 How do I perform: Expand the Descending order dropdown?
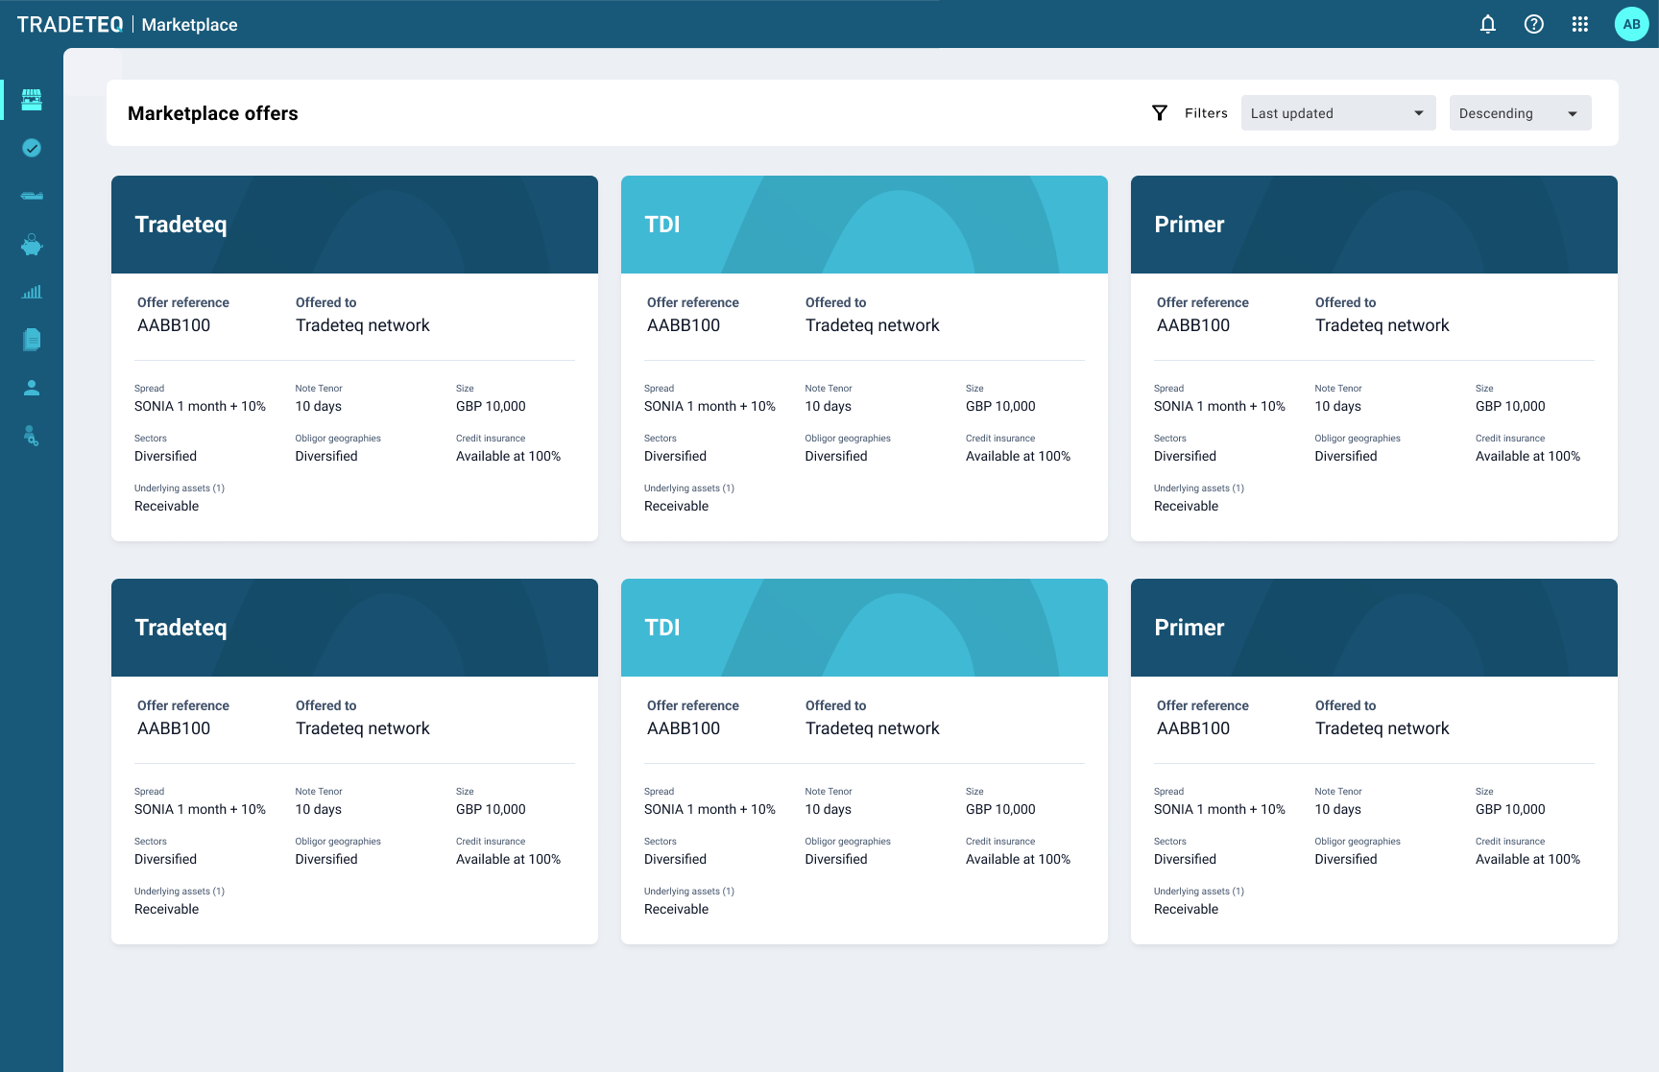1519,113
